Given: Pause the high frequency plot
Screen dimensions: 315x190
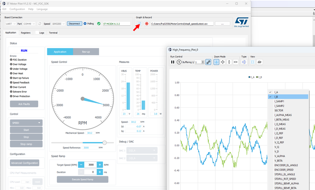Looking at the screenshot, I should (172, 62).
